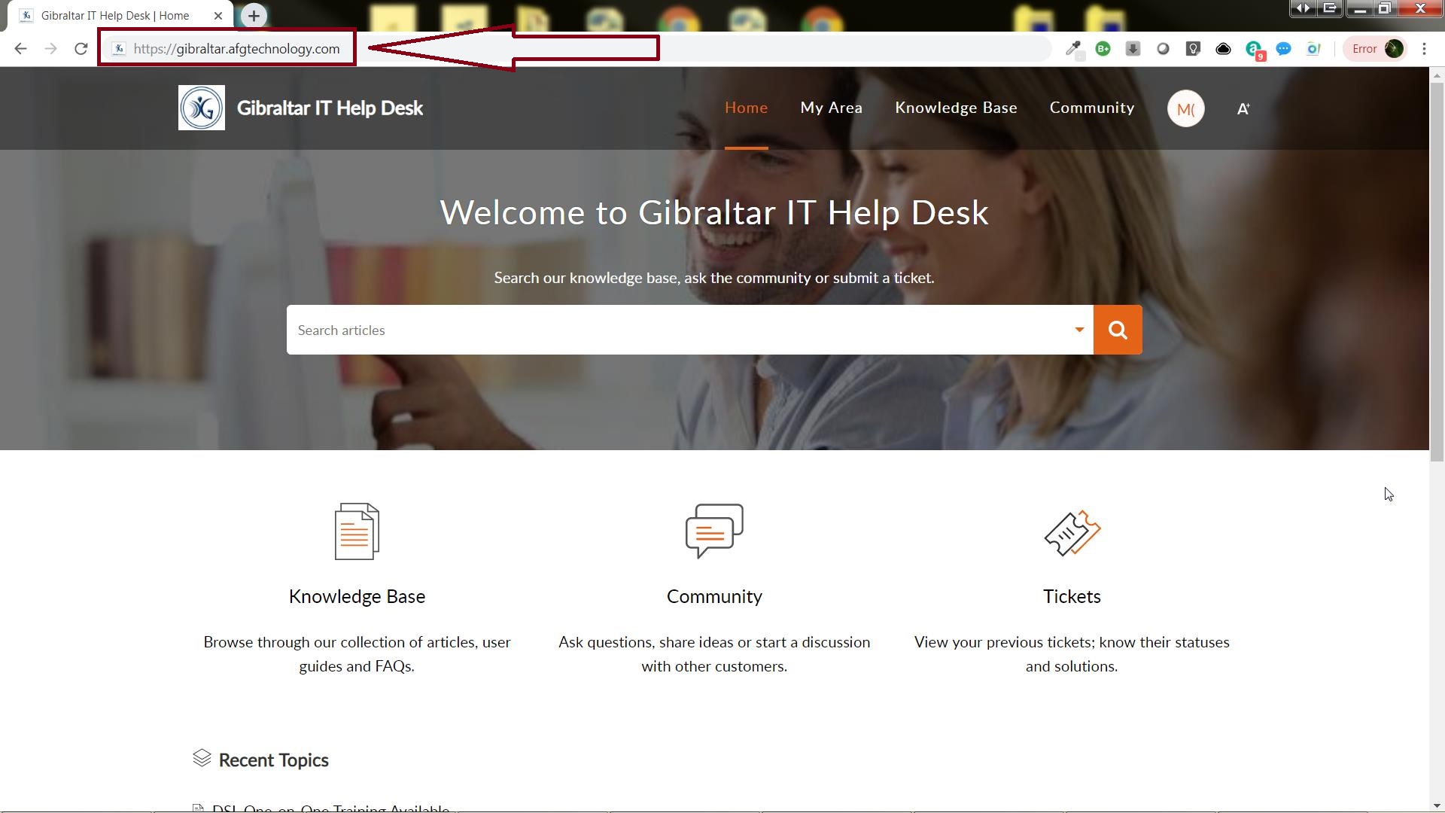Click the Gibraltar logo image
1445x813 pixels.
202,108
